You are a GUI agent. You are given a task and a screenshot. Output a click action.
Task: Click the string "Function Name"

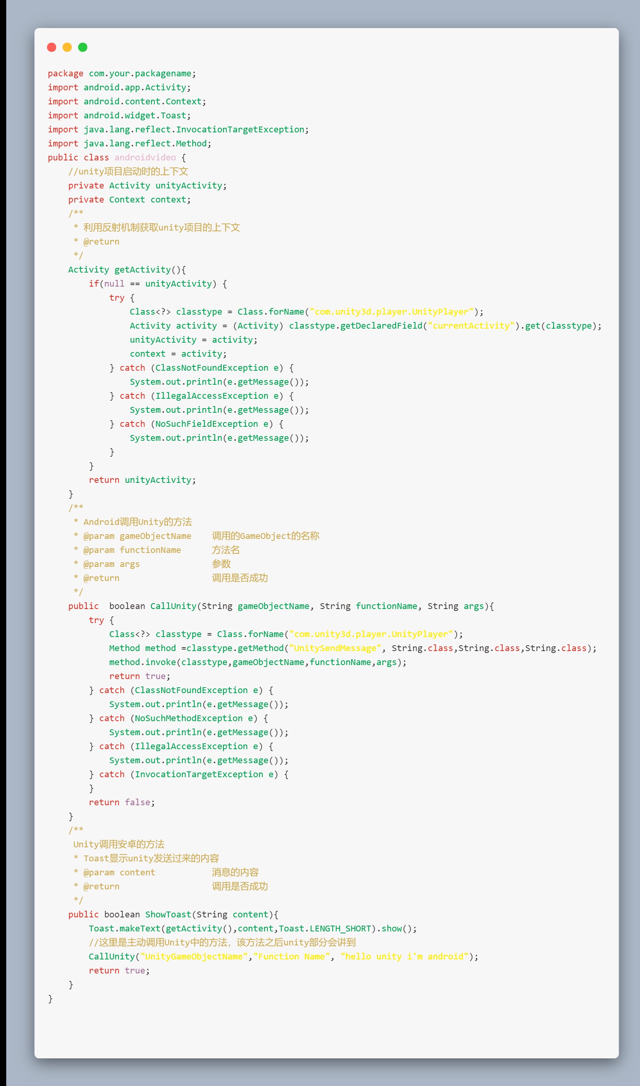coord(291,956)
